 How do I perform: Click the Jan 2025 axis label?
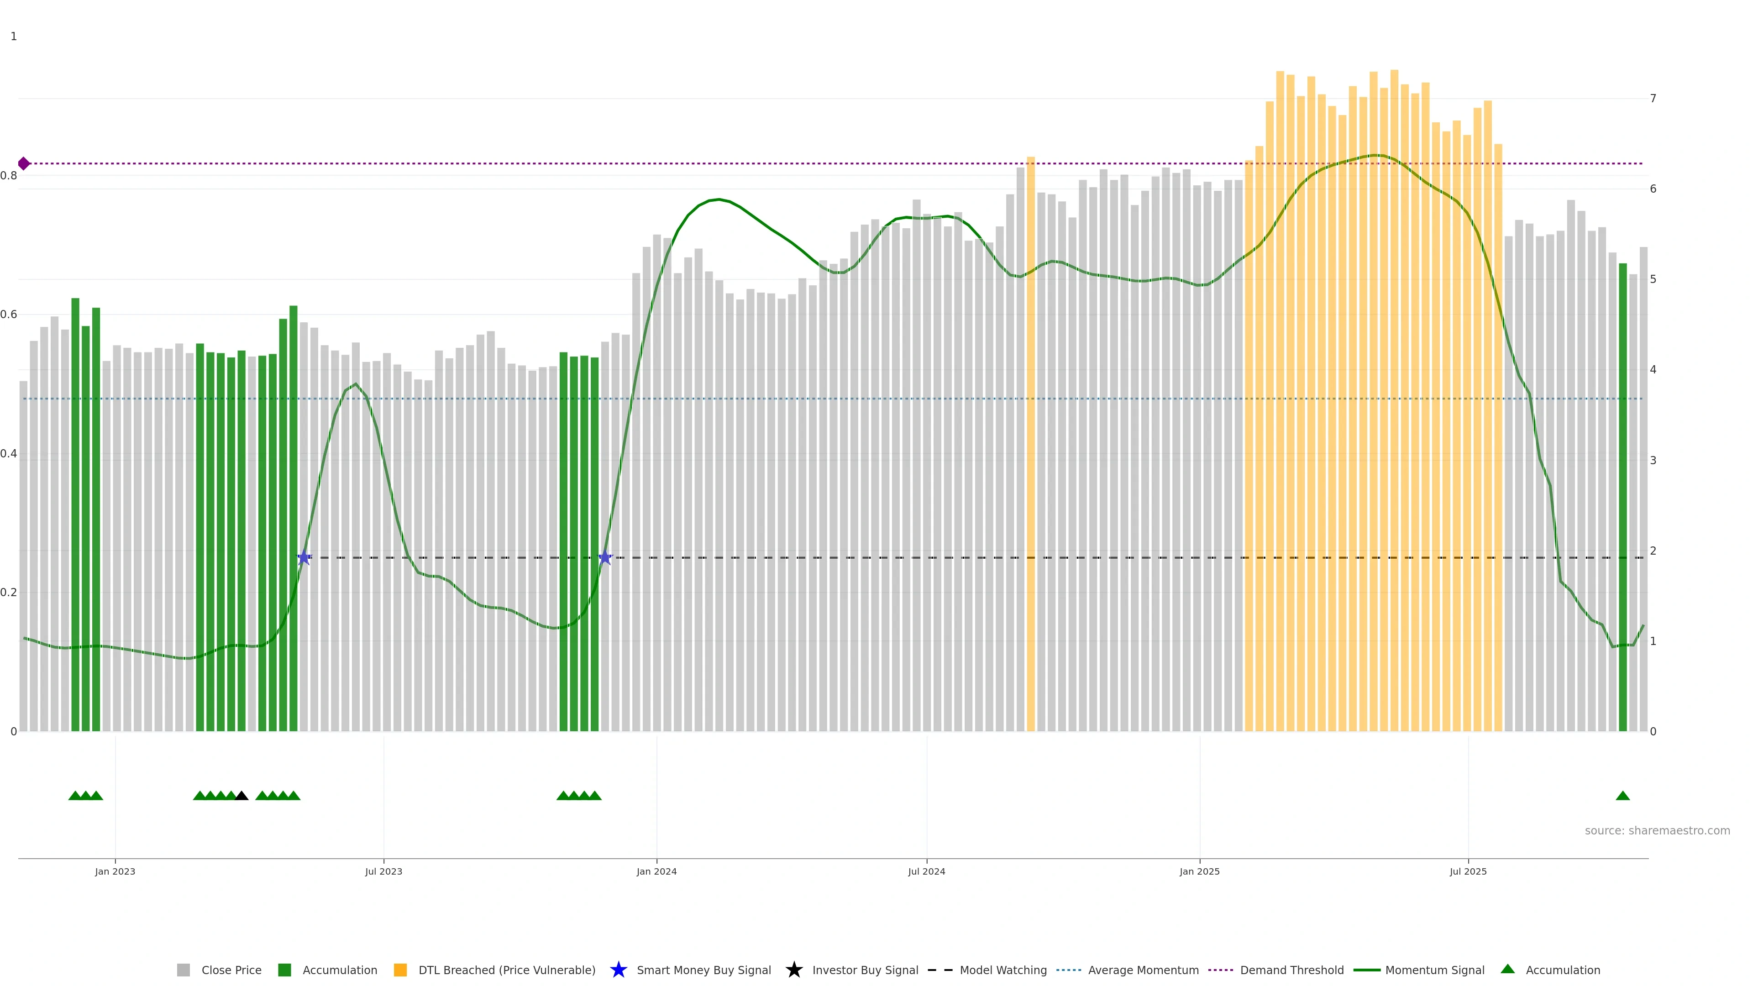pyautogui.click(x=1199, y=871)
